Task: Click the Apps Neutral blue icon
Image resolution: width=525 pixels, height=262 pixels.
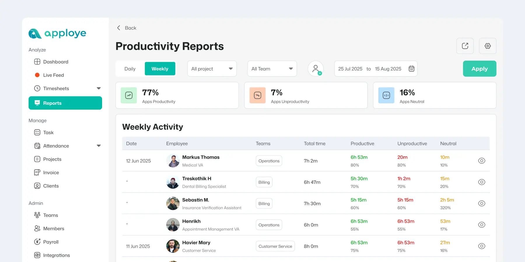Action: click(x=386, y=95)
